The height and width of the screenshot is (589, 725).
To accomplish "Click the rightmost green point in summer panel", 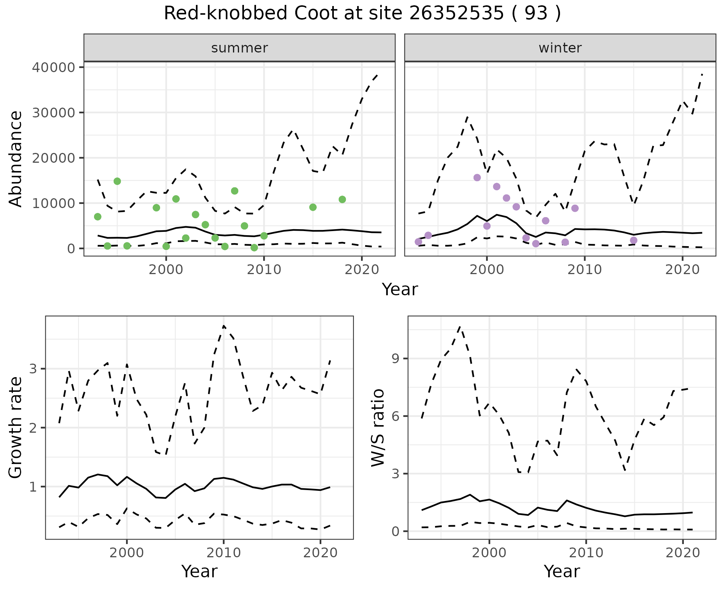I will tap(342, 199).
